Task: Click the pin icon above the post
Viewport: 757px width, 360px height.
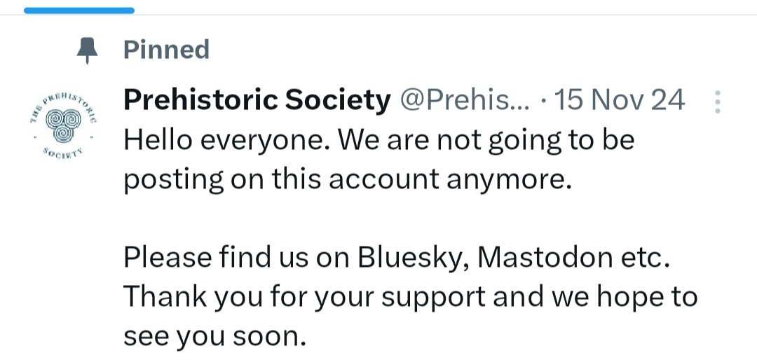Action: [x=86, y=50]
